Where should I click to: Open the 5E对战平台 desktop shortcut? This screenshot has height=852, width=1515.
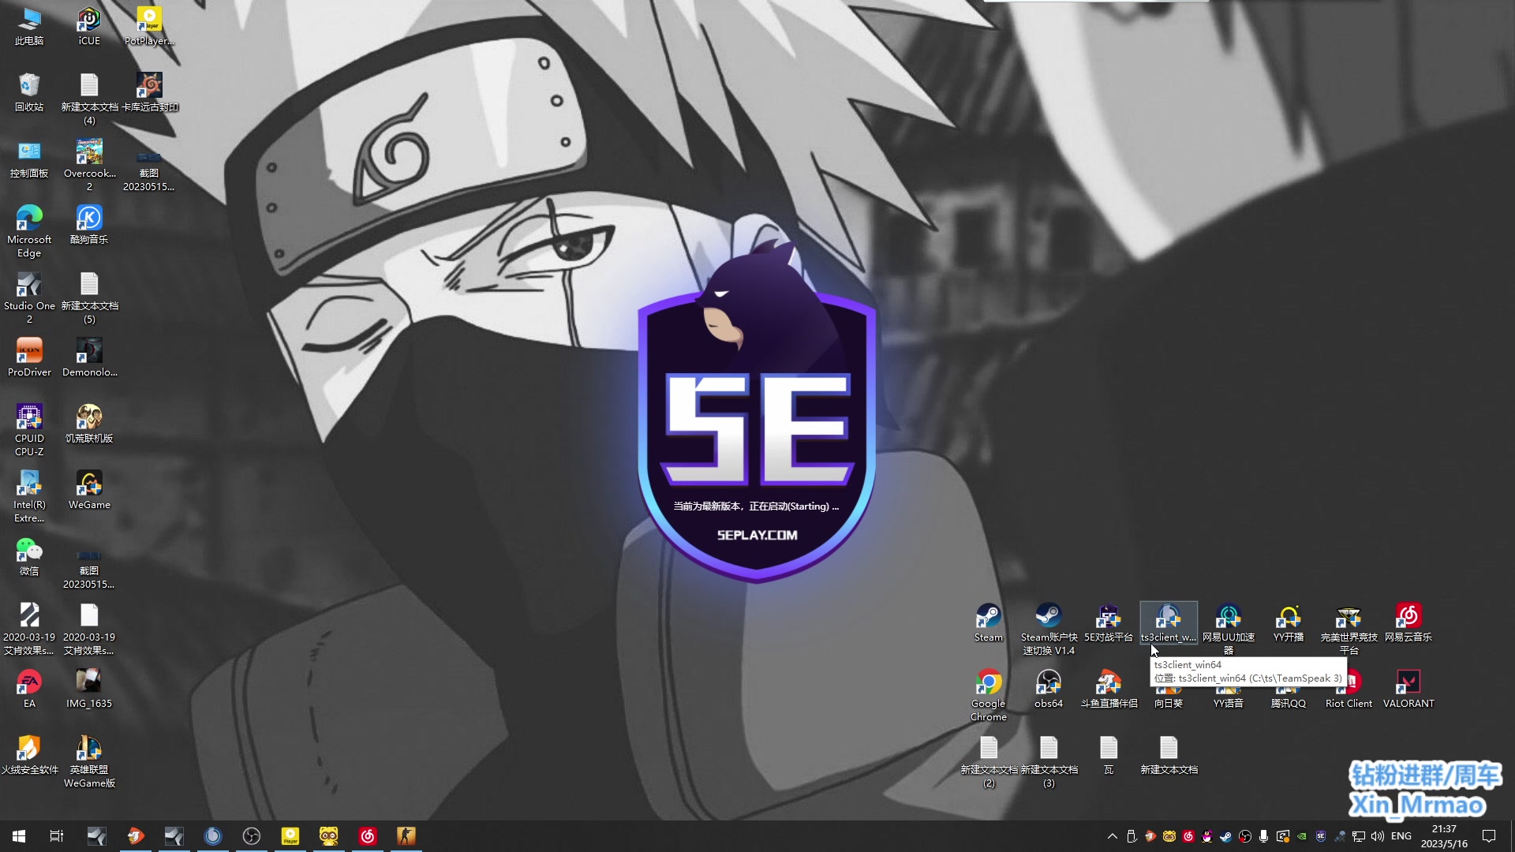coord(1109,622)
